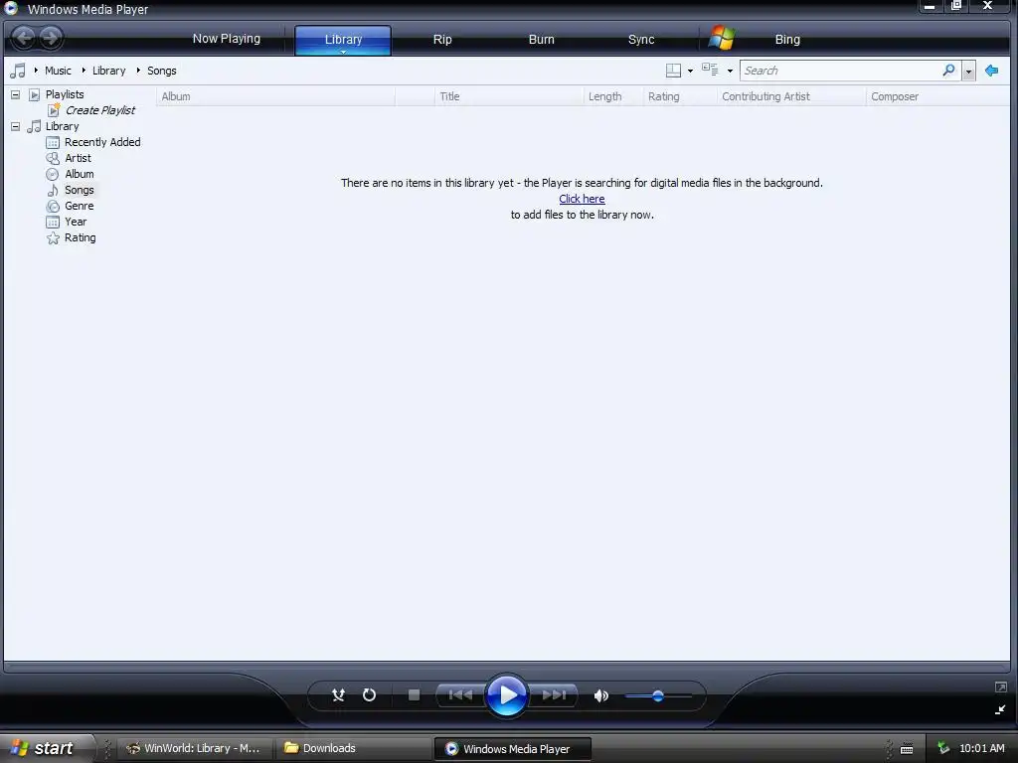This screenshot has height=763, width=1018.
Task: Switch to full screen view icon
Action: [x=1000, y=687]
